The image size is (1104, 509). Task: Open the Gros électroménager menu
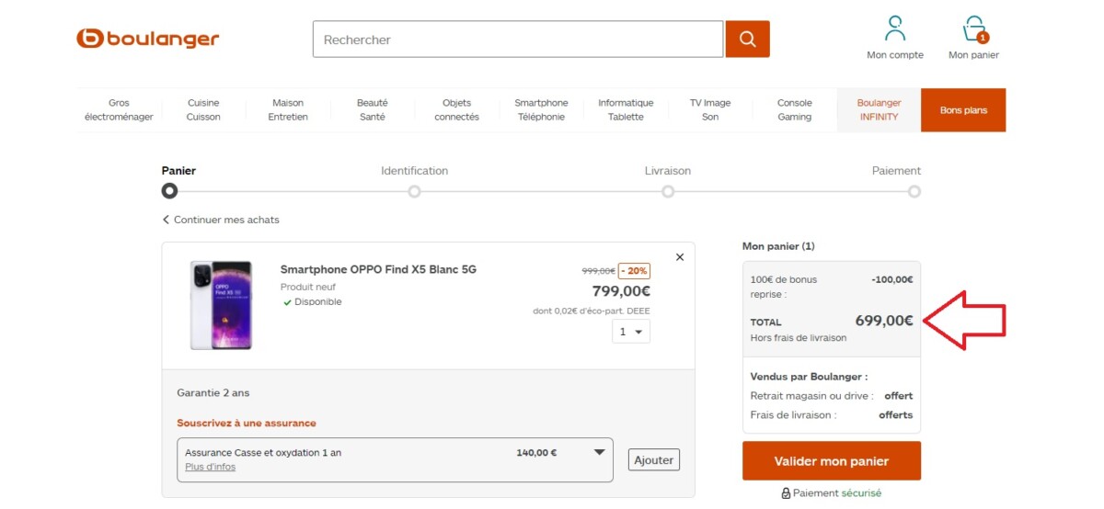(x=119, y=110)
